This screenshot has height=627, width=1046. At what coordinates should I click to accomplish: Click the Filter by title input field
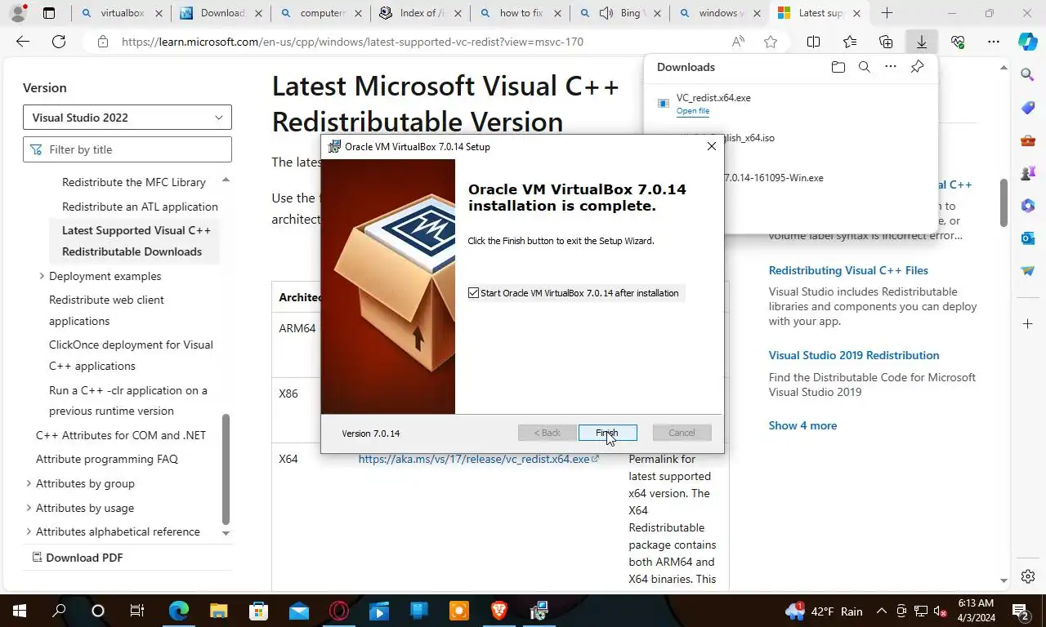tap(127, 149)
